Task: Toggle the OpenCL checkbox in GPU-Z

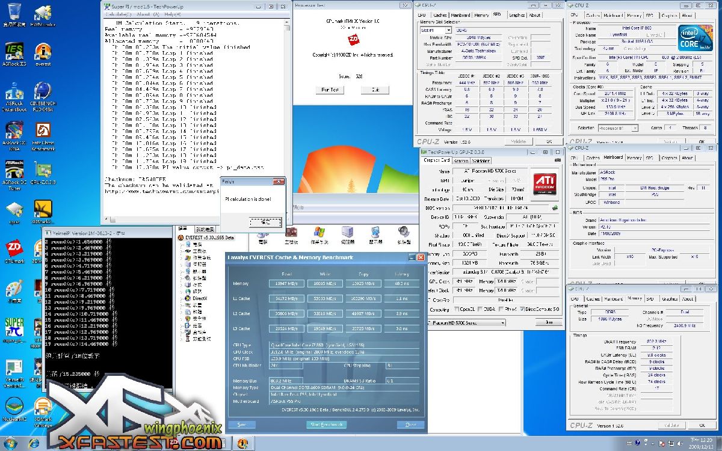Action: coord(457,310)
